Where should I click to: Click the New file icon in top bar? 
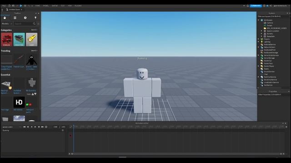tap(9, 6)
